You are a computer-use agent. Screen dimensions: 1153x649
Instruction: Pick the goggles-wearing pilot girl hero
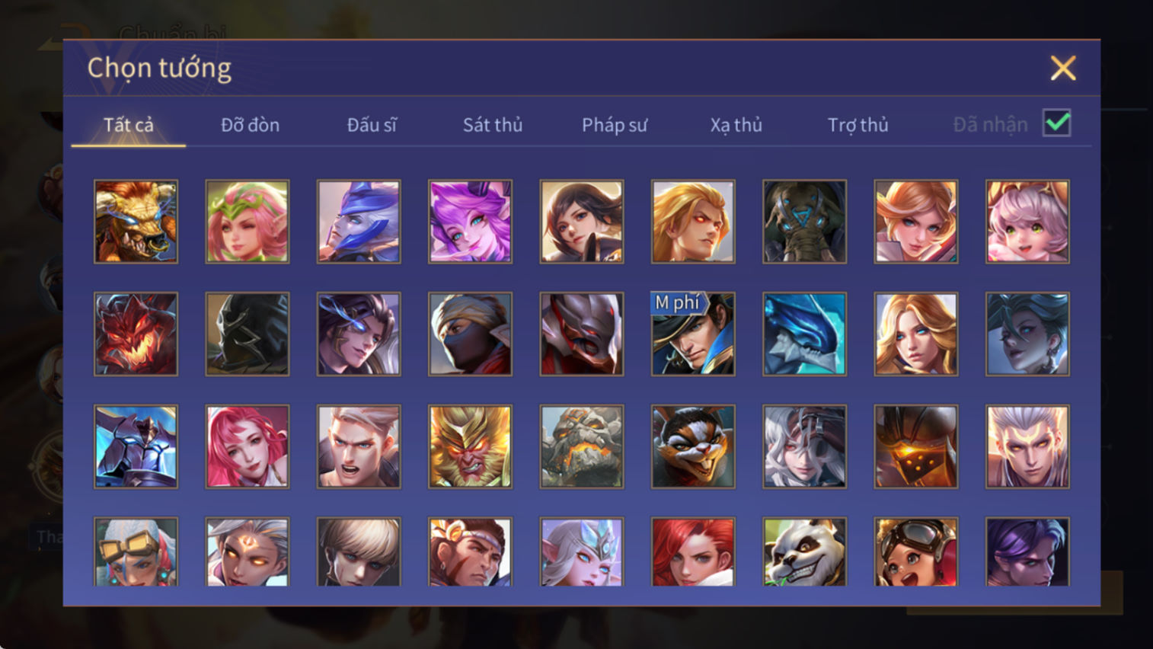pyautogui.click(x=915, y=552)
